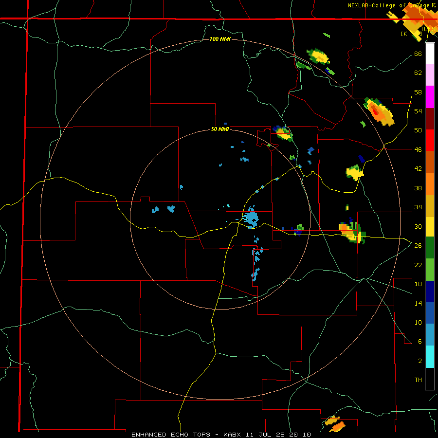This screenshot has height=438, width=438.
Task: Click the '6' value on the legend scale
Action: (420, 342)
